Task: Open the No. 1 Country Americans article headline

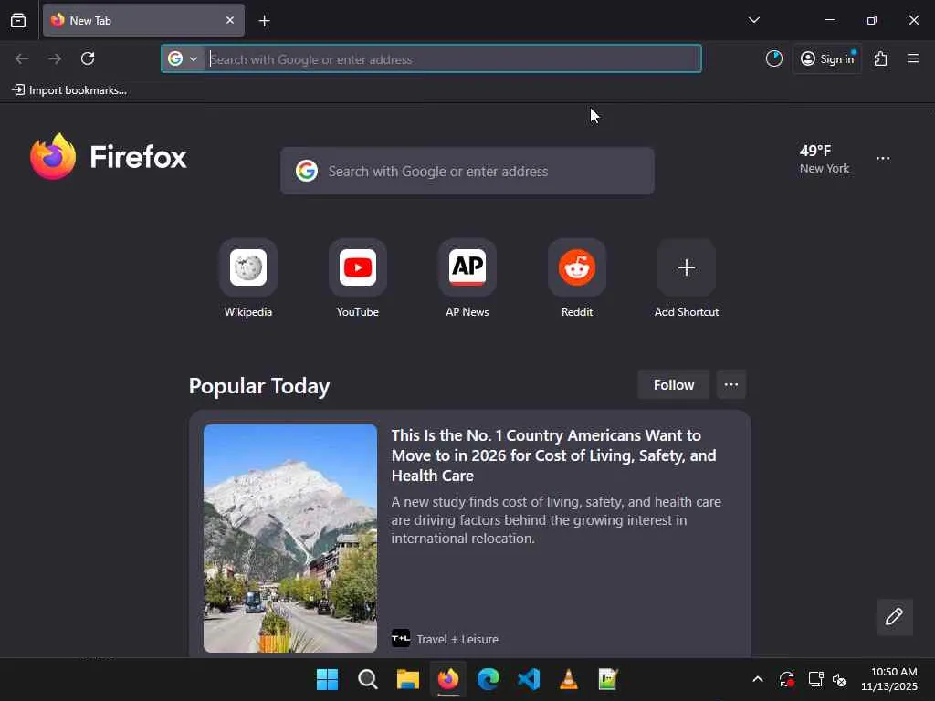Action: click(554, 455)
